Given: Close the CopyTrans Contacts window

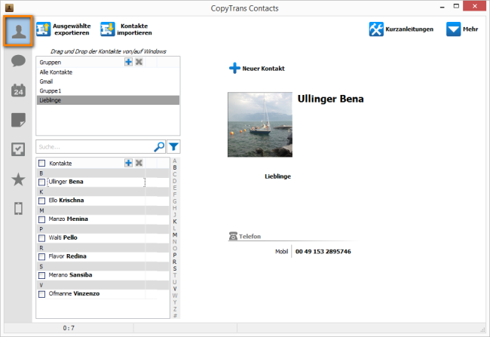Looking at the screenshot, I should click(475, 6).
